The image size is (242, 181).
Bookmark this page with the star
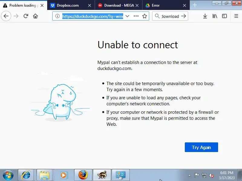coord(145,16)
